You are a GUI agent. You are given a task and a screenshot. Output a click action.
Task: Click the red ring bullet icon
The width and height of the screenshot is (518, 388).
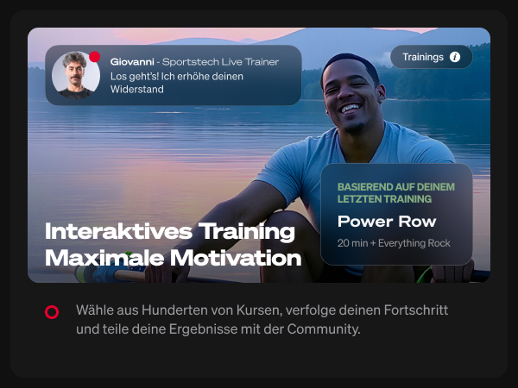pyautogui.click(x=52, y=312)
